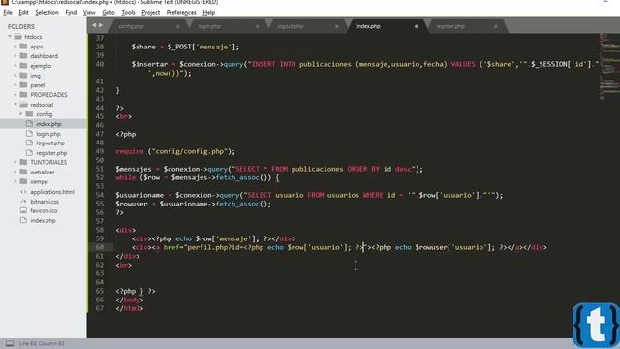Open applications.html in the sidebar
Image resolution: width=620 pixels, height=349 pixels.
point(52,192)
